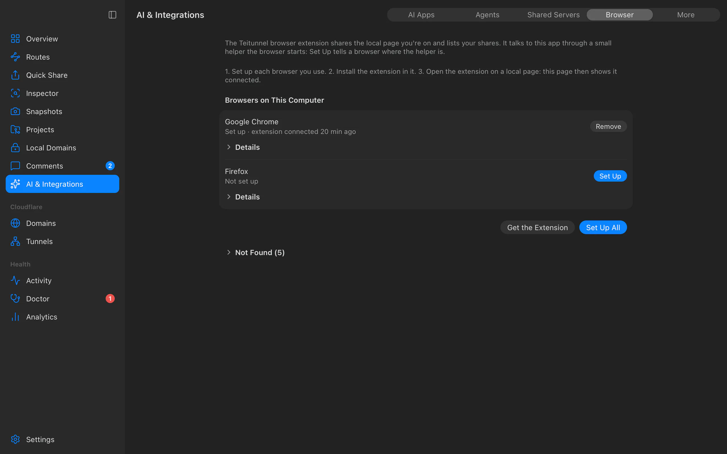Expand Details under Firefox
This screenshot has width=727, height=454.
pos(243,197)
